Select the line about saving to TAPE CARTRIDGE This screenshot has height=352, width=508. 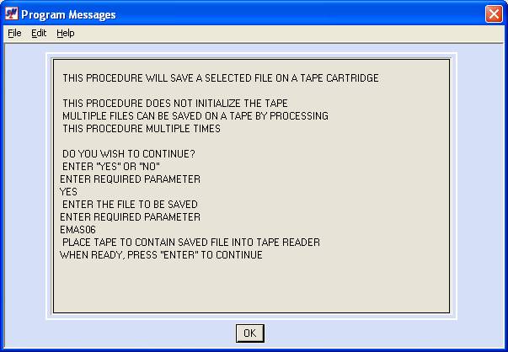[x=221, y=78]
